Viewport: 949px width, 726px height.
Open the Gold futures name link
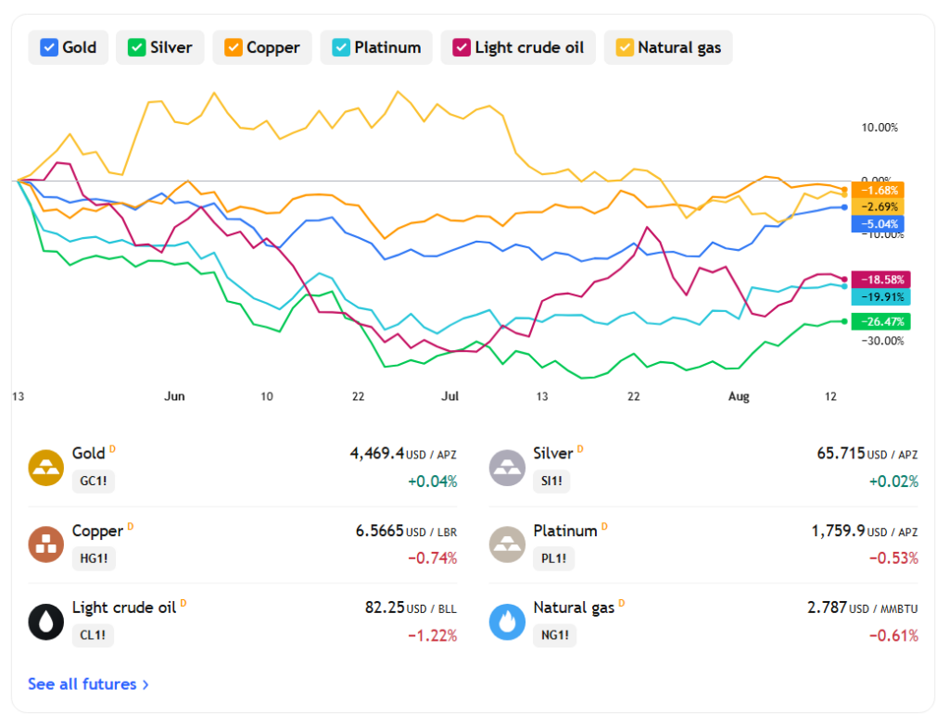(x=88, y=453)
